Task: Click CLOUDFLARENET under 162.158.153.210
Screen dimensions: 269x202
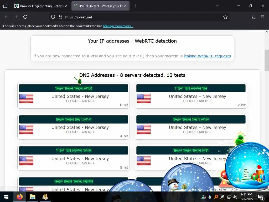Action: tap(80, 101)
